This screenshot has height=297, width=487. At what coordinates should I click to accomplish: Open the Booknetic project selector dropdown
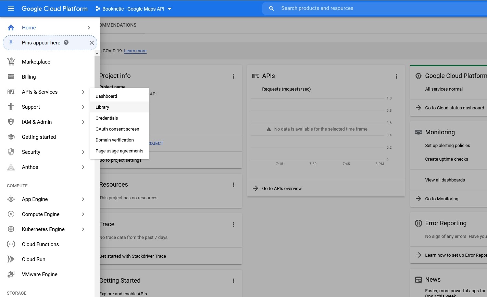coord(134,9)
